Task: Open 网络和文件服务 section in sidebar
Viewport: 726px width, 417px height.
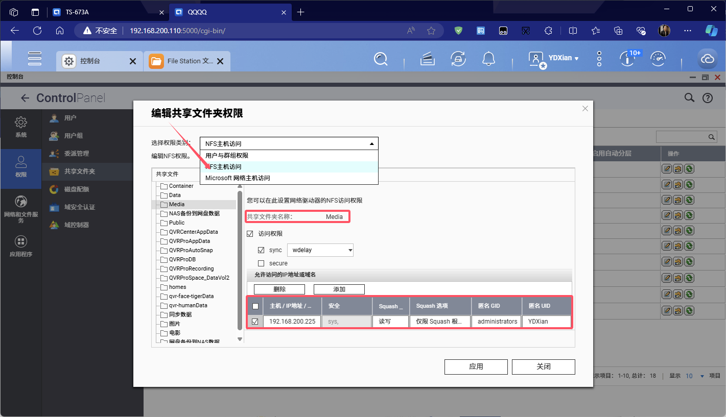Action: coord(21,209)
